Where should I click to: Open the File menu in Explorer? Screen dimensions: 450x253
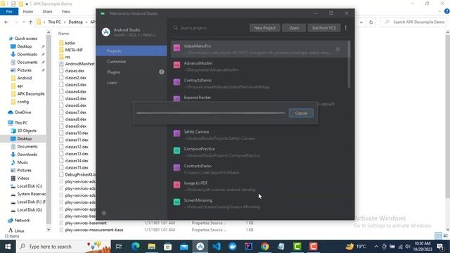[x=9, y=11]
